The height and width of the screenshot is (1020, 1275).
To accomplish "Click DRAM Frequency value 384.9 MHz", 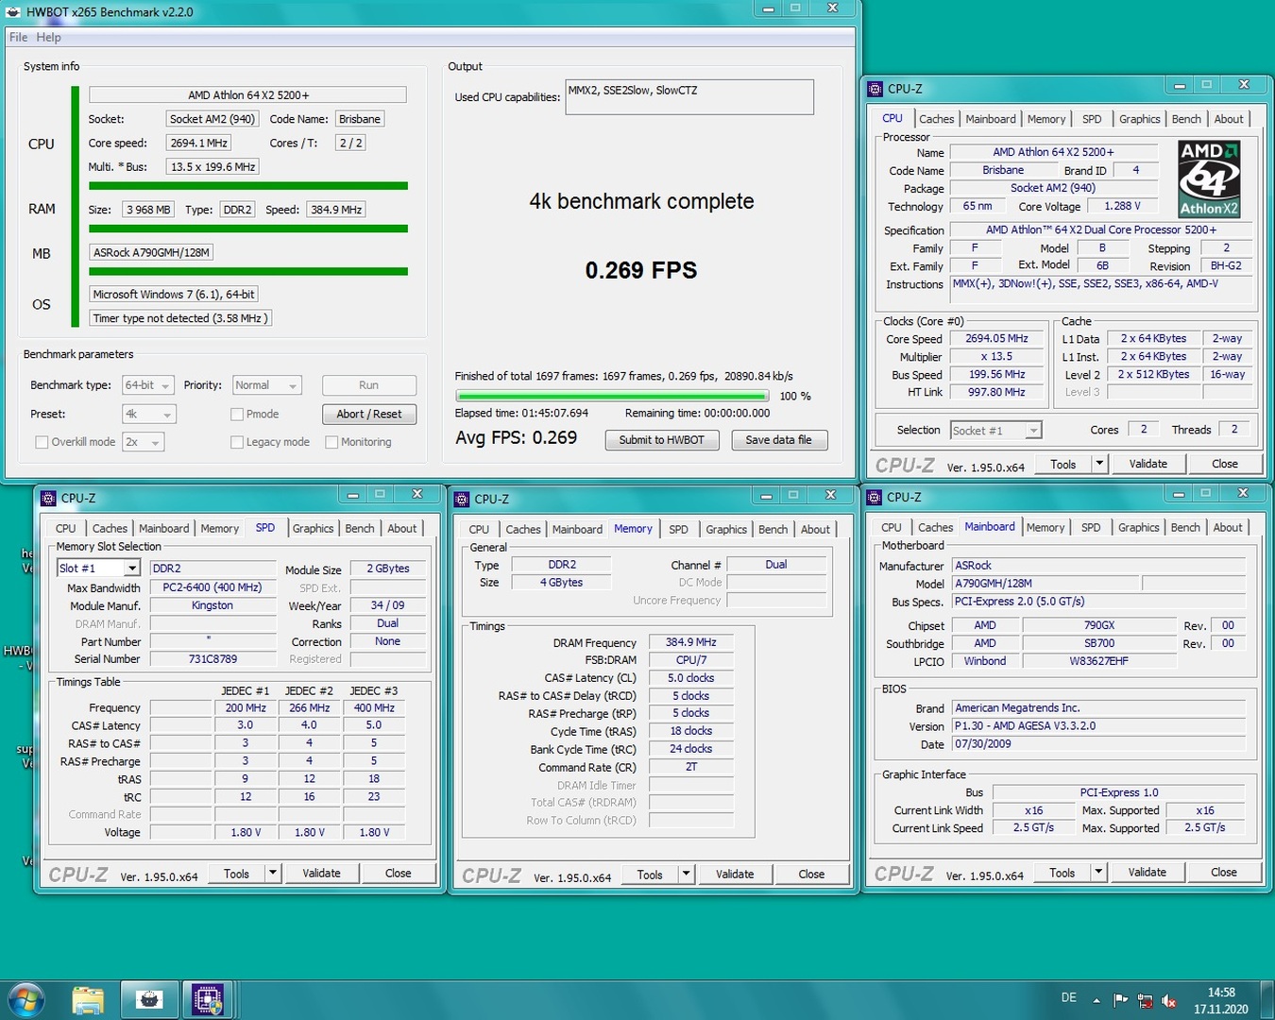I will click(x=691, y=642).
